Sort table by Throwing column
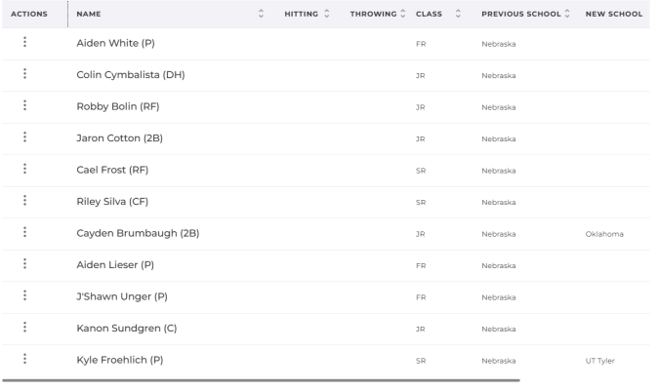The width and height of the screenshot is (658, 390). click(x=403, y=14)
